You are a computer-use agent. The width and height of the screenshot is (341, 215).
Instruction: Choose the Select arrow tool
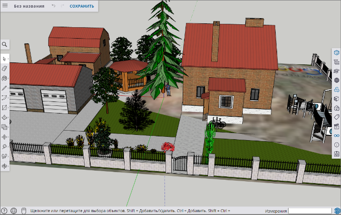pos(4,59)
